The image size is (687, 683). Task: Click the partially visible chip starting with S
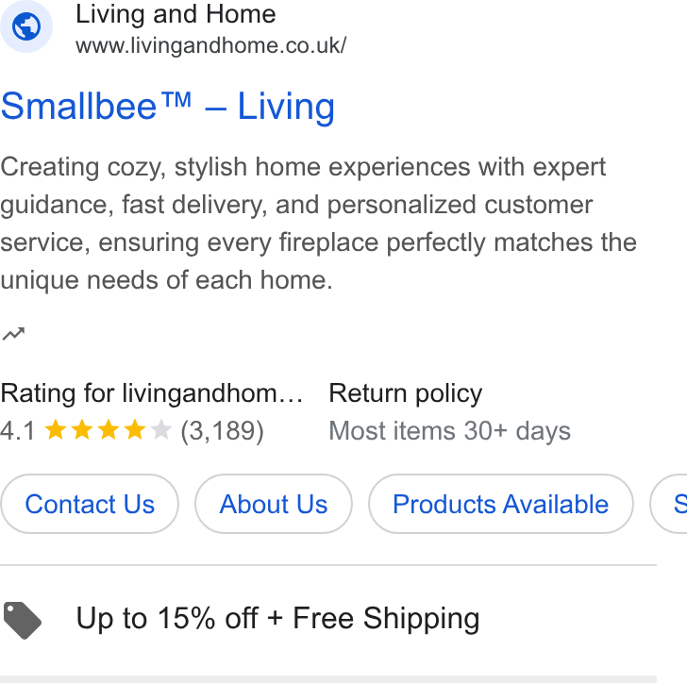(x=668, y=504)
